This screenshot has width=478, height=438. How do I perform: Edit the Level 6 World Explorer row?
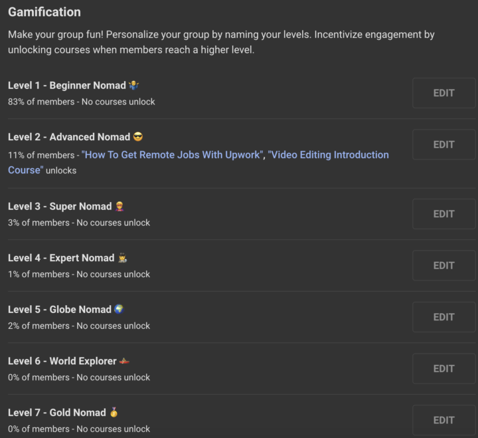(x=443, y=368)
